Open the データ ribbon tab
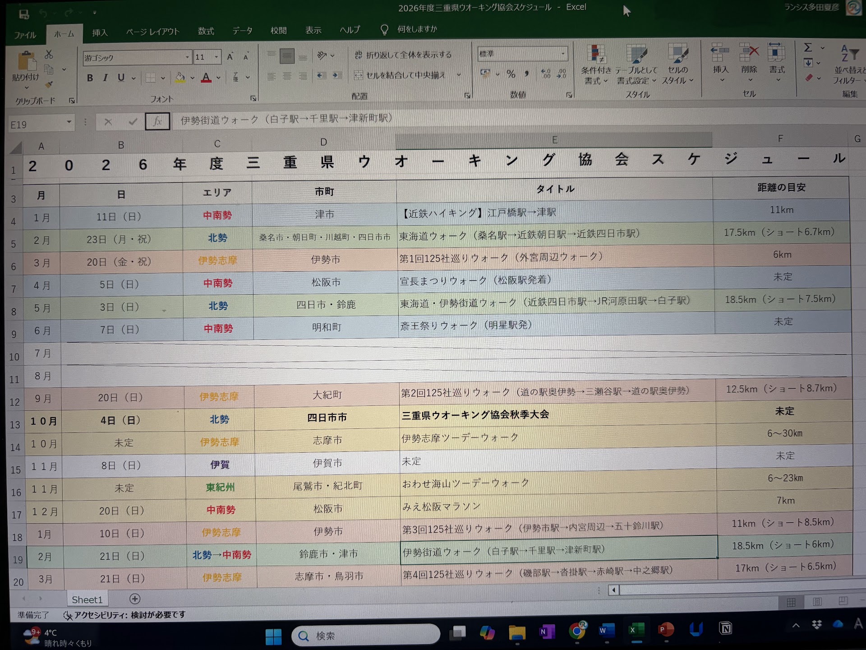866x650 pixels. tap(242, 31)
